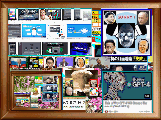Select The Scream painting thumbnail

coord(69,82)
